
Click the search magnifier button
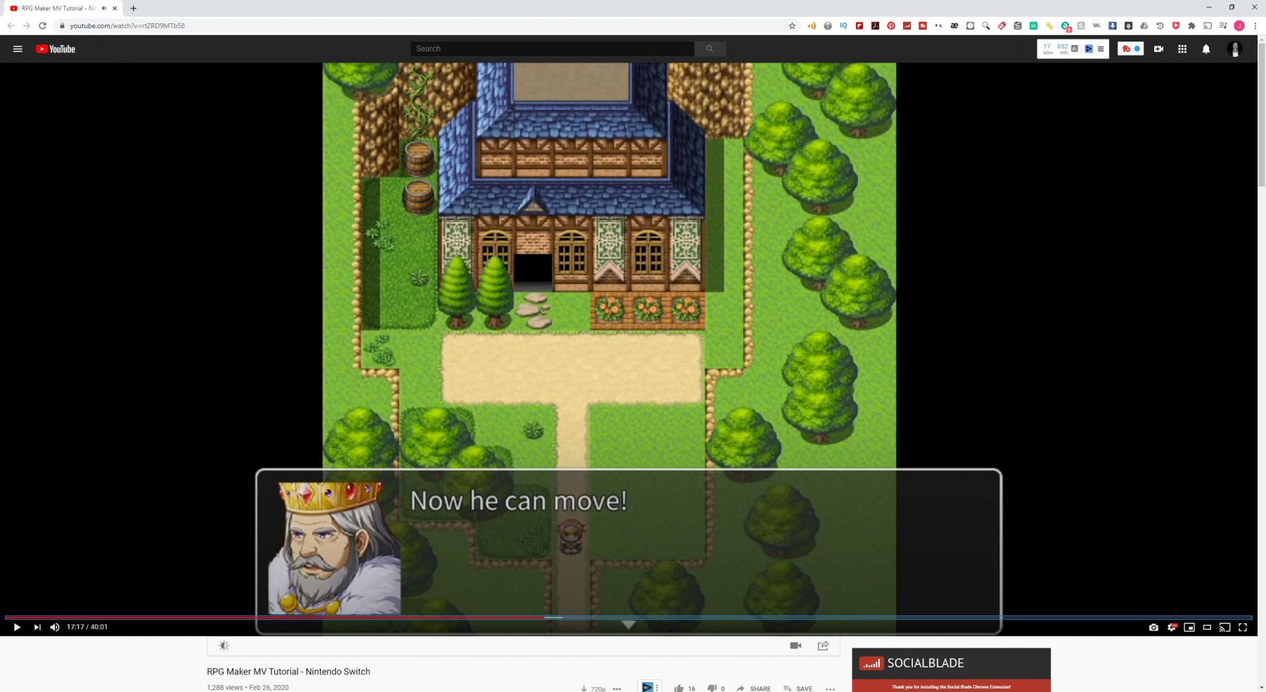(710, 49)
